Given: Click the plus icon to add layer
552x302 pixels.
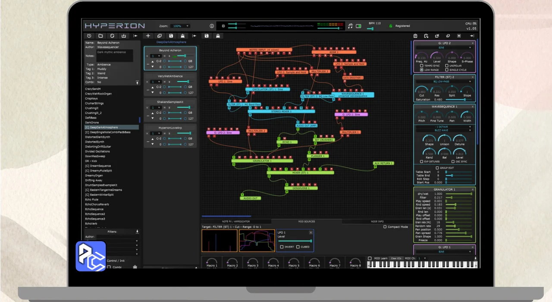Looking at the screenshot, I should tap(148, 36).
